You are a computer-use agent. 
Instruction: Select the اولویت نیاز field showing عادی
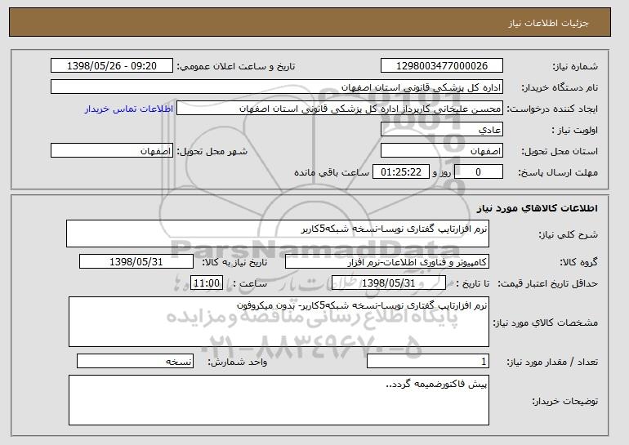point(442,130)
